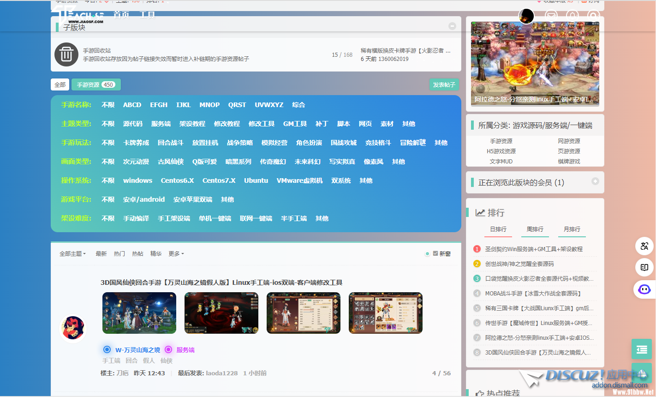Open first screenshot thumbnail of 万灵山海之镜 post
Viewport: 656px width, 397px height.
click(139, 313)
